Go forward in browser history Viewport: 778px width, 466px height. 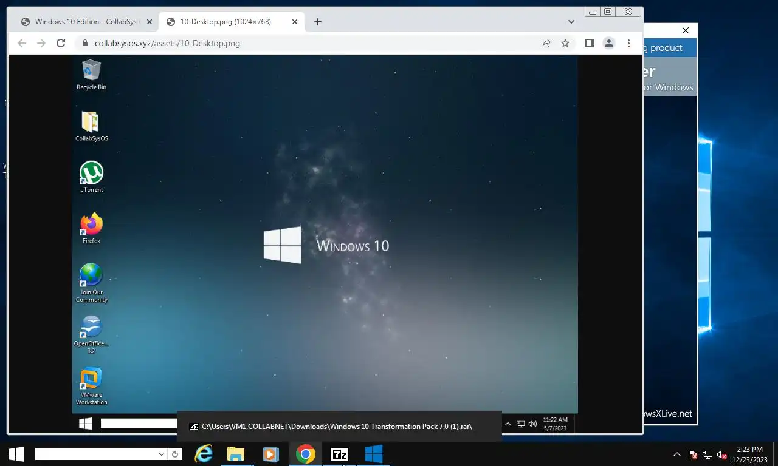click(x=41, y=43)
